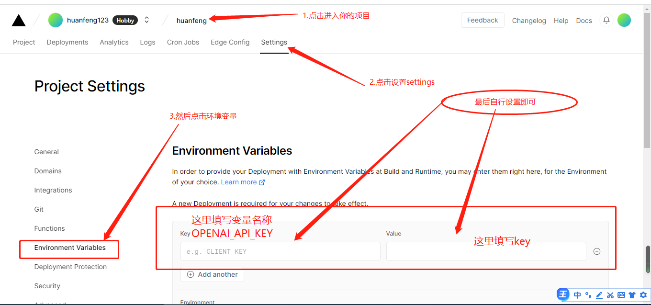The height and width of the screenshot is (305, 651).
Task: Open the user avatar menu at top right
Action: (624, 20)
